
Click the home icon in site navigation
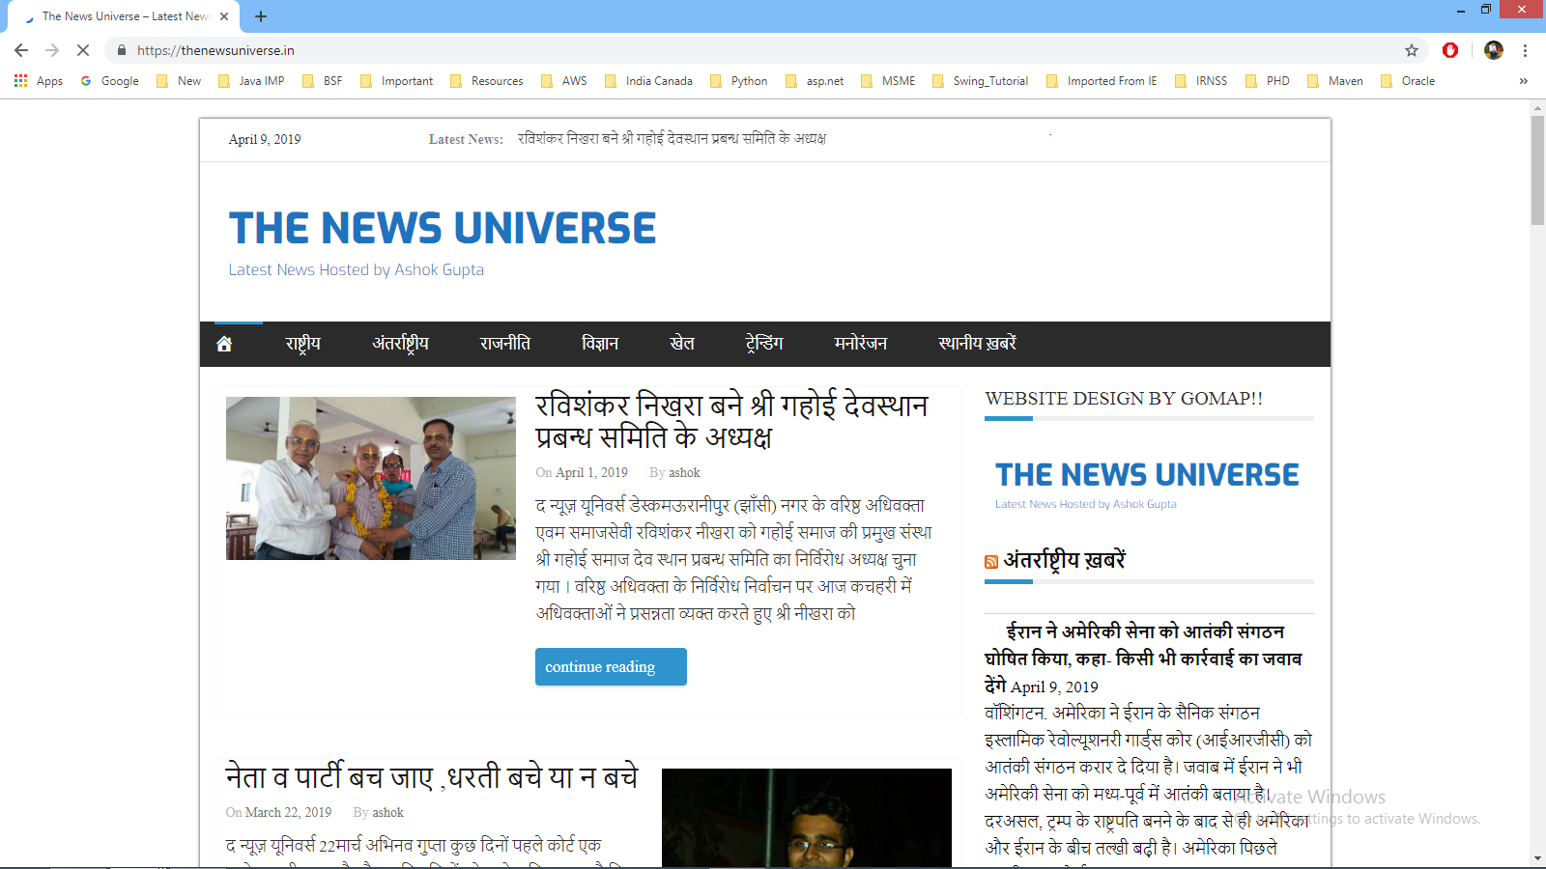(x=224, y=344)
